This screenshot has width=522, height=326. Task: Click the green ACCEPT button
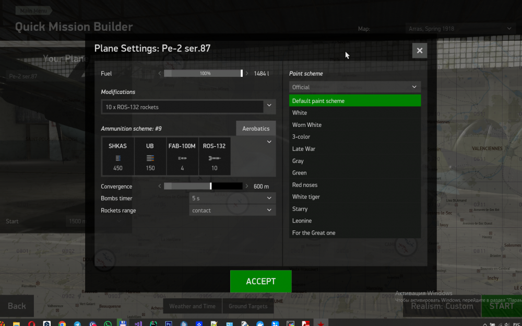pyautogui.click(x=260, y=281)
